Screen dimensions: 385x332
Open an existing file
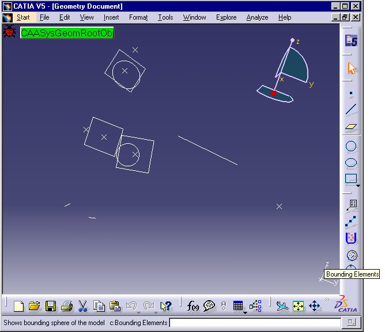click(x=34, y=306)
